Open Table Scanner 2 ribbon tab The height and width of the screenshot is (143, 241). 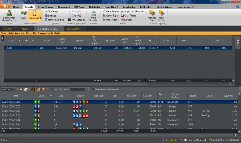(x=185, y=7)
